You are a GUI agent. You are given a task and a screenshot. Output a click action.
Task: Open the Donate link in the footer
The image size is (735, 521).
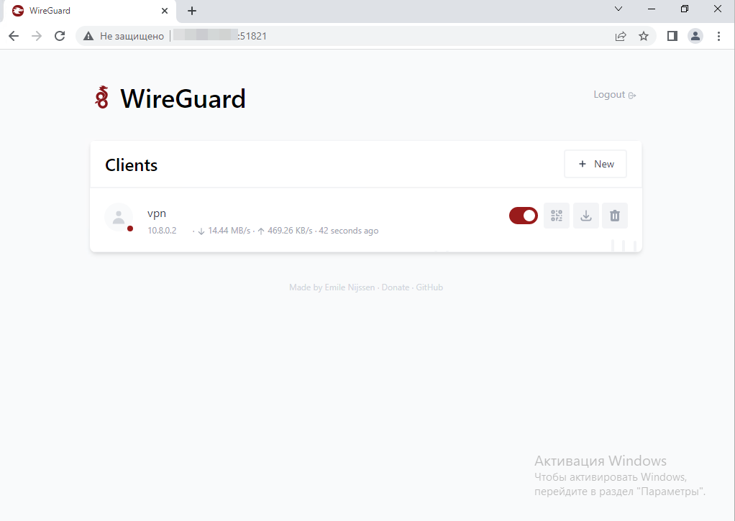(x=396, y=287)
